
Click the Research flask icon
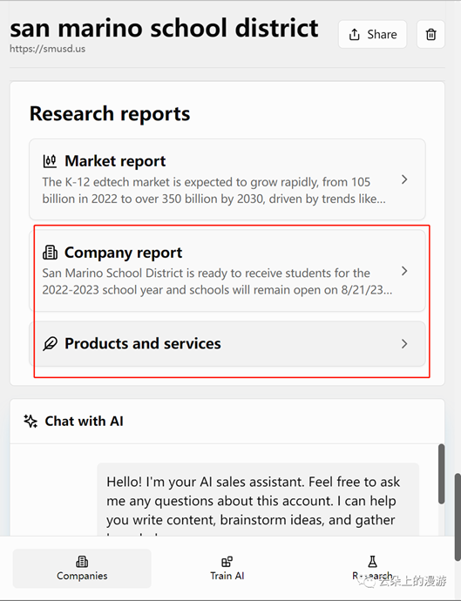372,562
